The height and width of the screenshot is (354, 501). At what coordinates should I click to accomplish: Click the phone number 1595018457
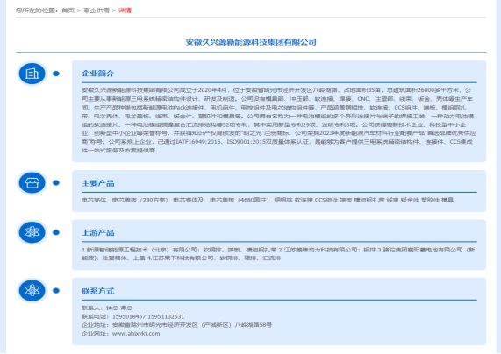[x=129, y=316]
